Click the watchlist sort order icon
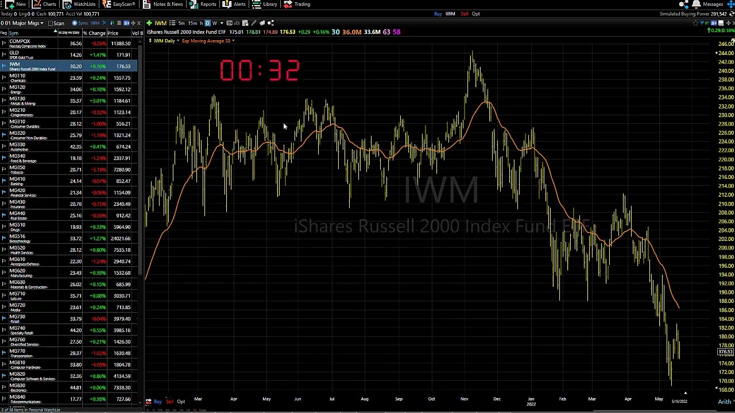This screenshot has height=413, width=735. [111, 23]
